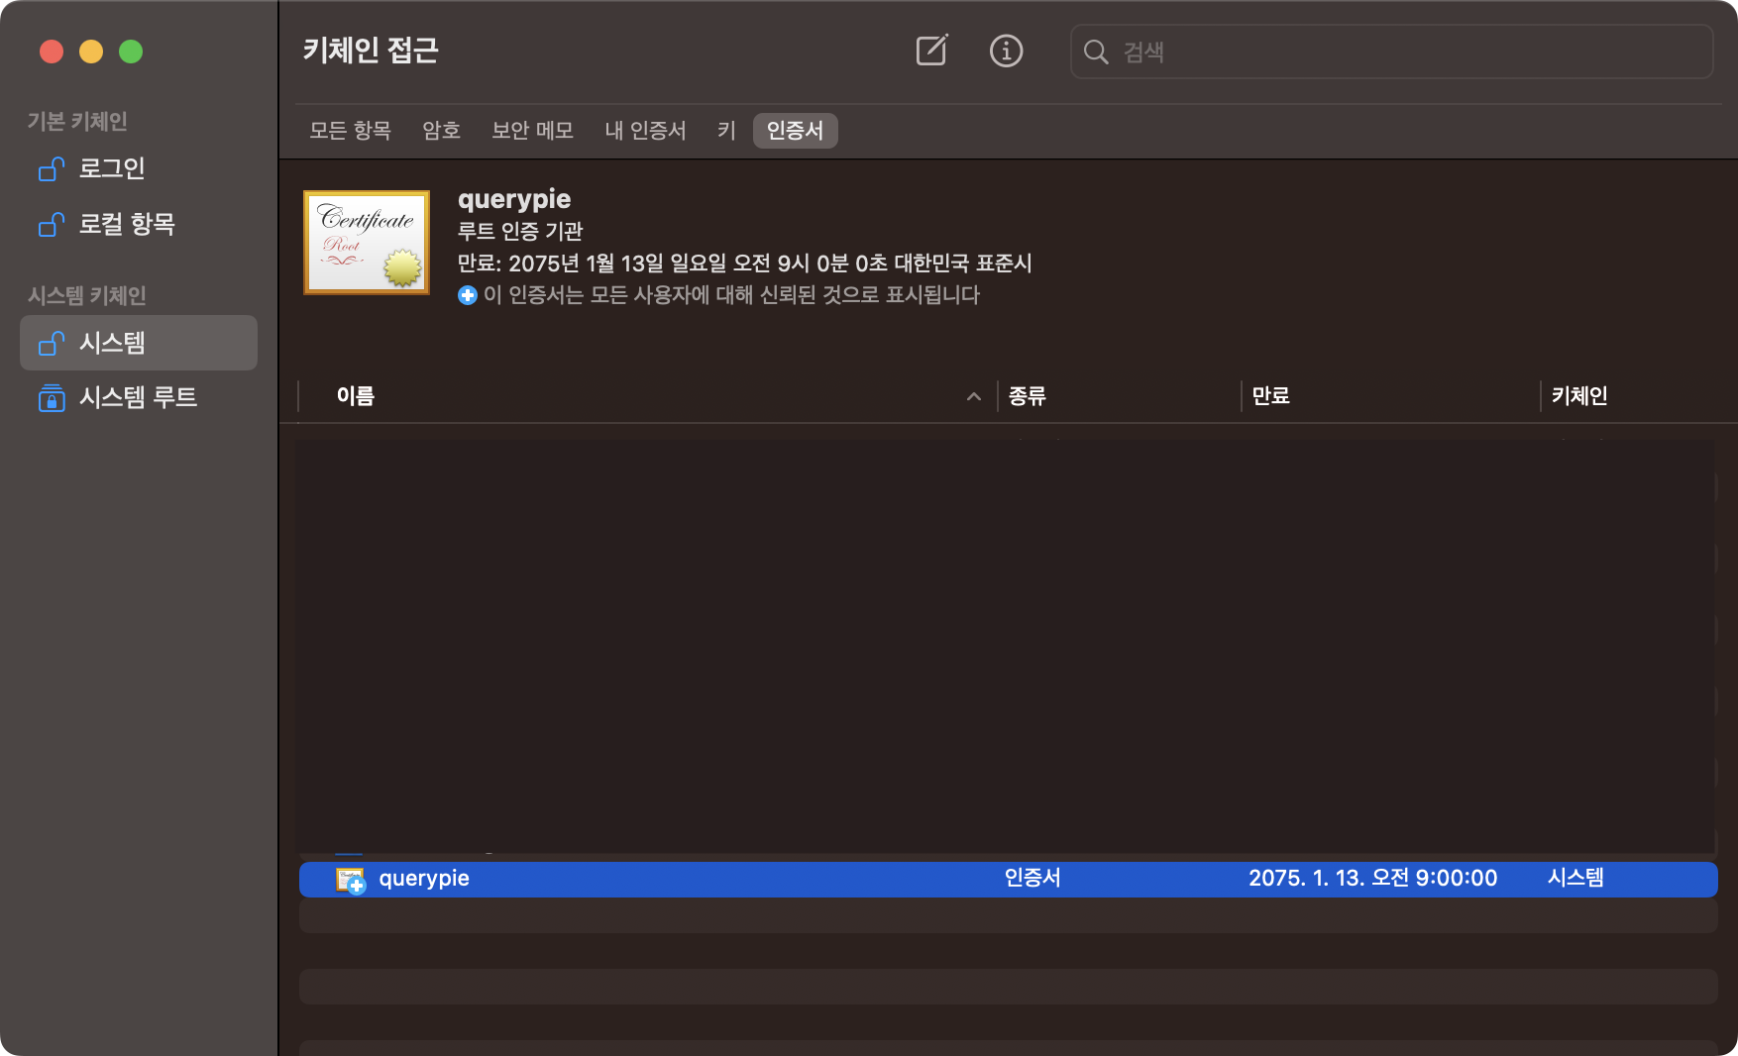Screen dimensions: 1738x1056
Task: Click the Certificate Root preview image for querypie
Action: pos(366,242)
